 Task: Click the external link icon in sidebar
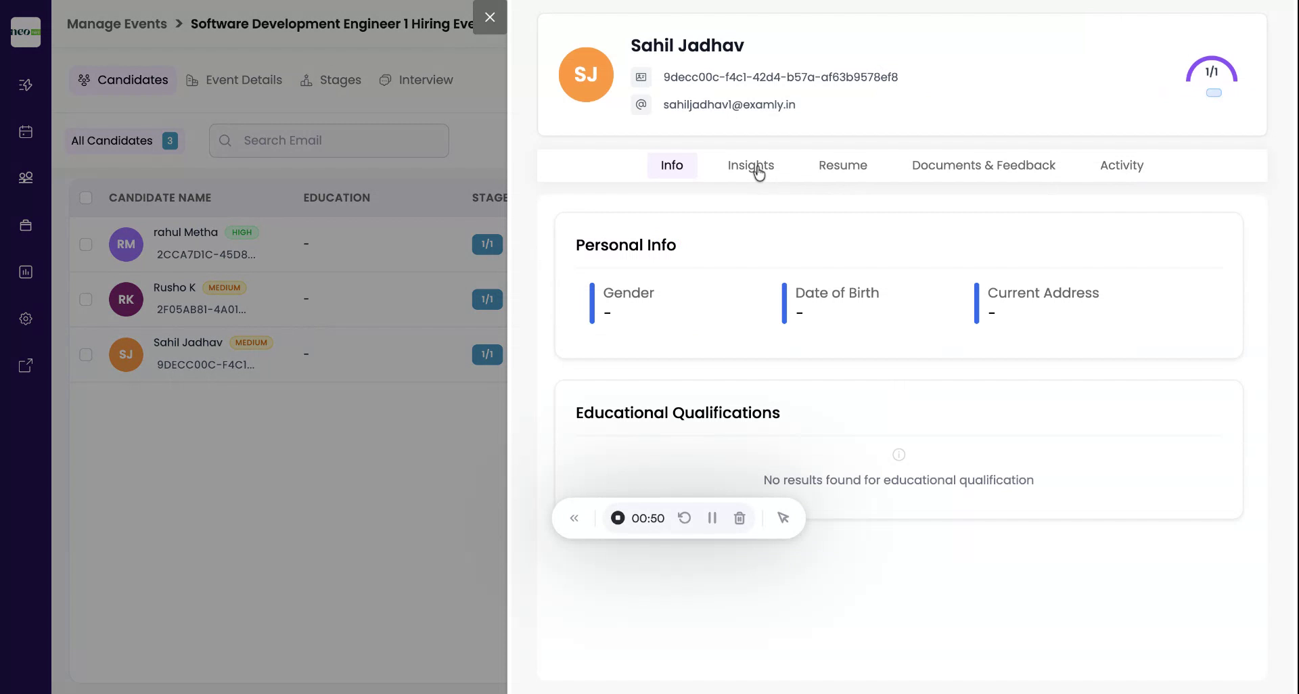(x=25, y=365)
